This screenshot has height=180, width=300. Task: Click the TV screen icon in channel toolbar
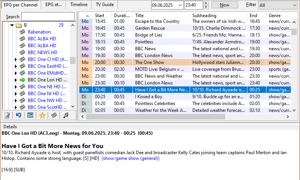[x=30, y=115]
